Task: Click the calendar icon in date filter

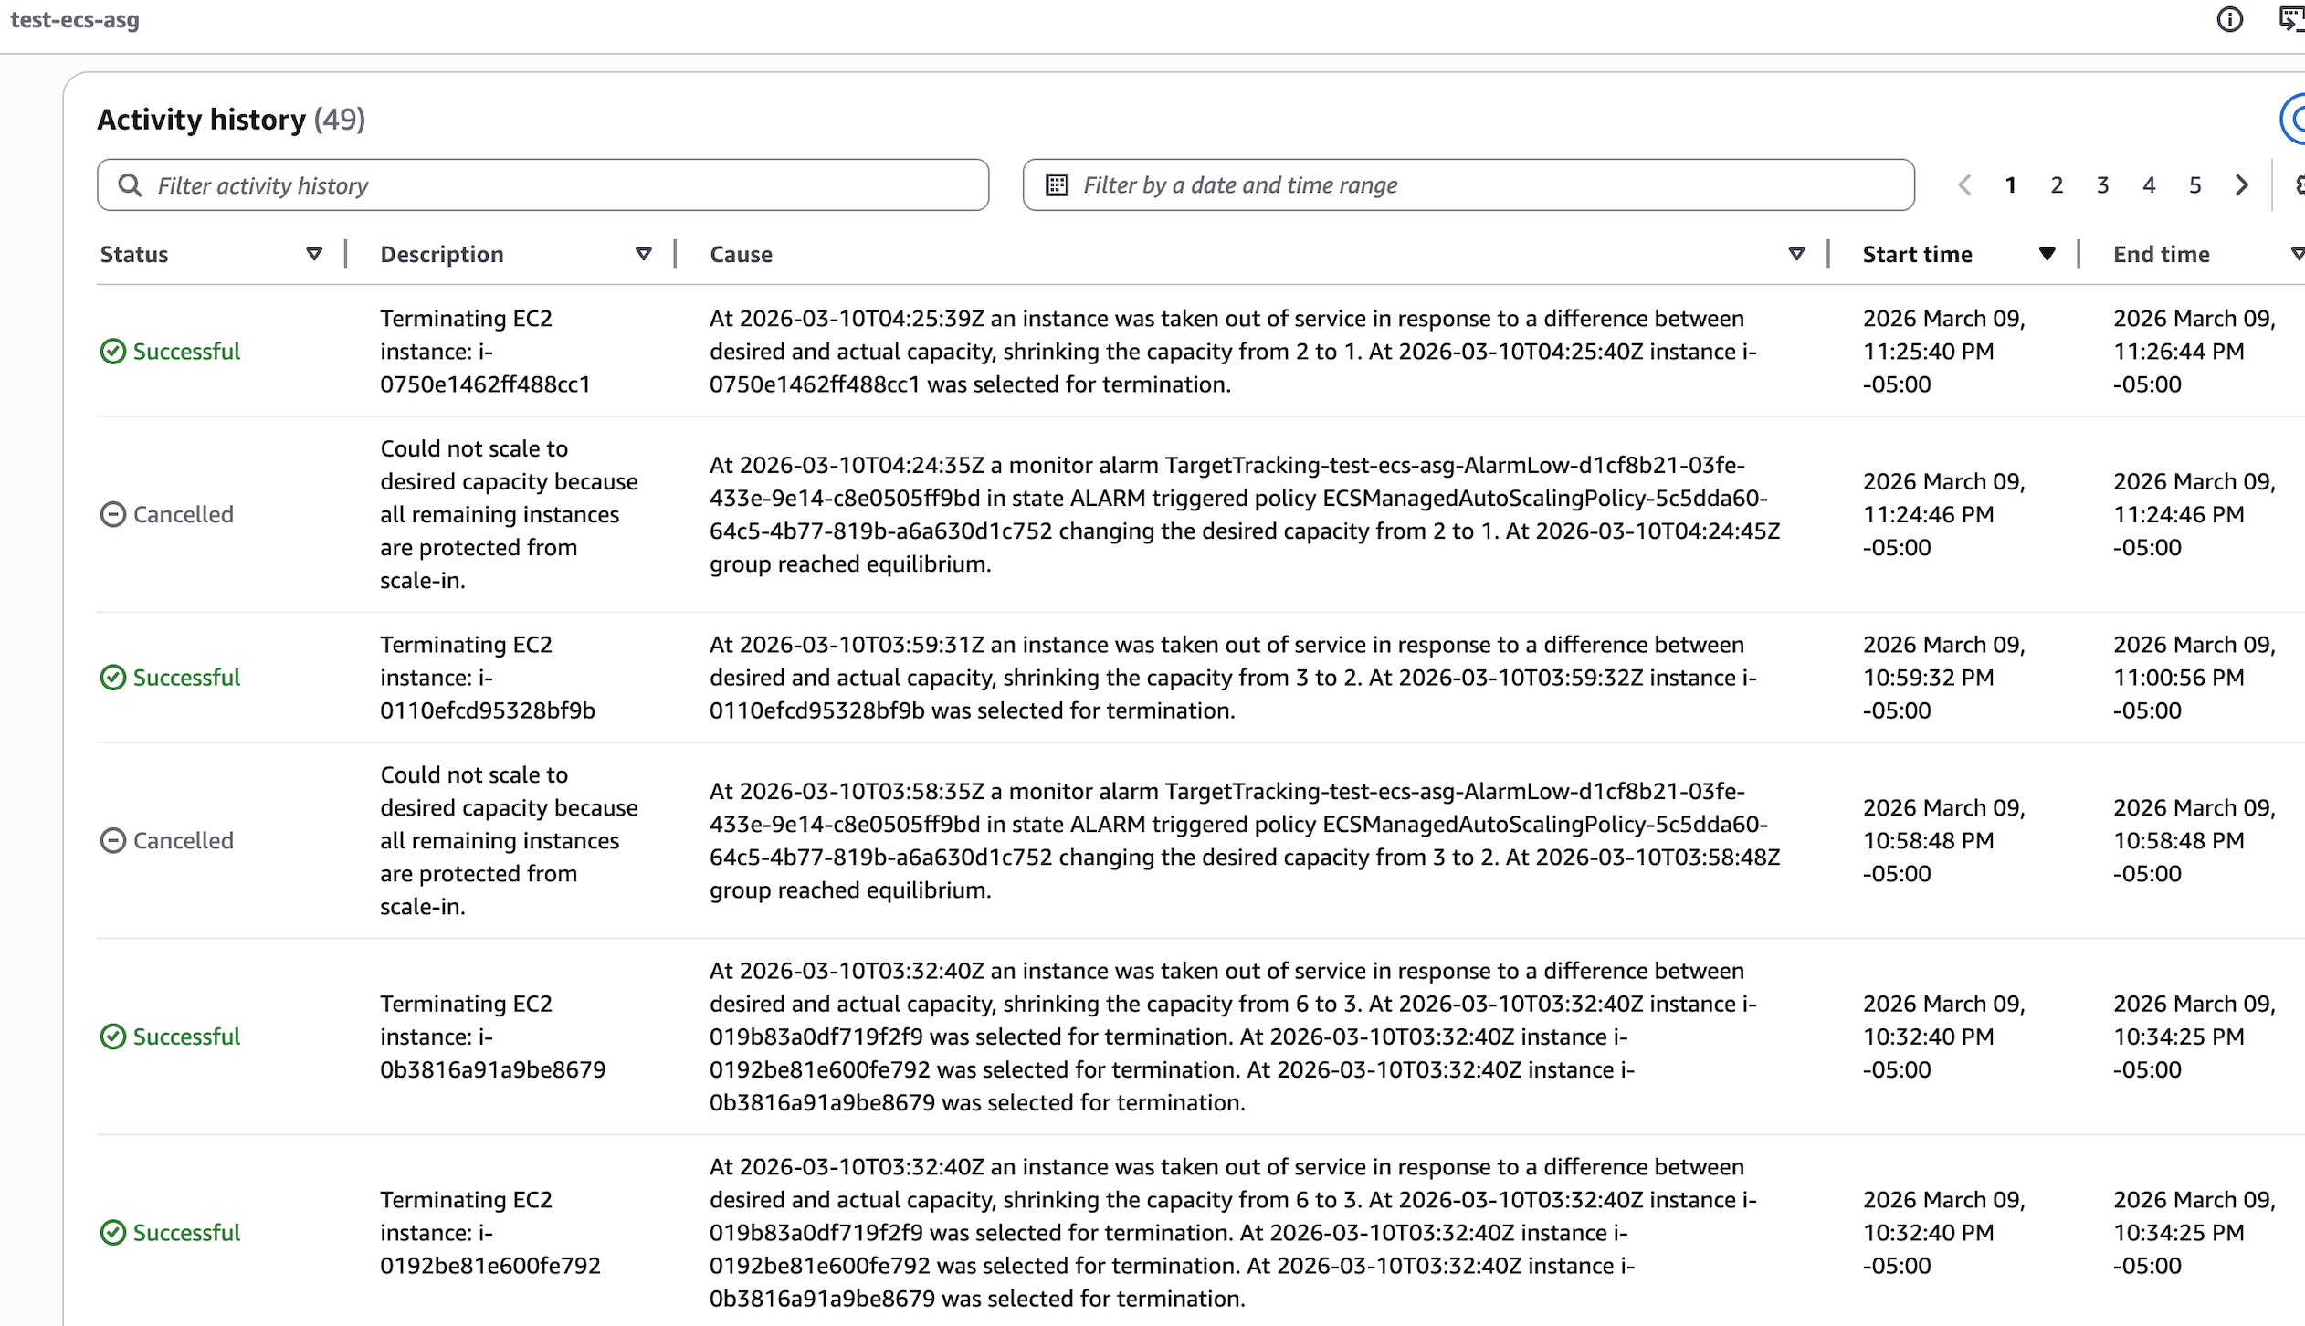Action: pos(1057,185)
